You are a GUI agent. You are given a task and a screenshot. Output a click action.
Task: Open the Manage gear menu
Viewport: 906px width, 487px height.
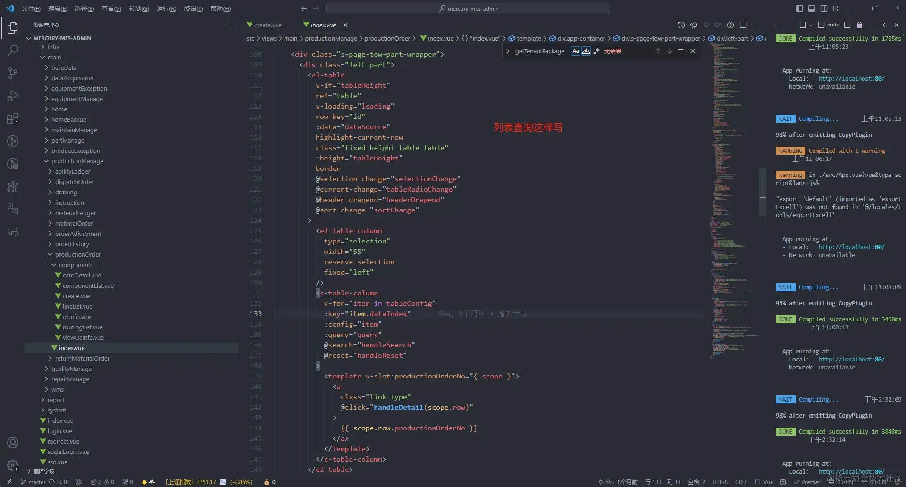click(13, 465)
